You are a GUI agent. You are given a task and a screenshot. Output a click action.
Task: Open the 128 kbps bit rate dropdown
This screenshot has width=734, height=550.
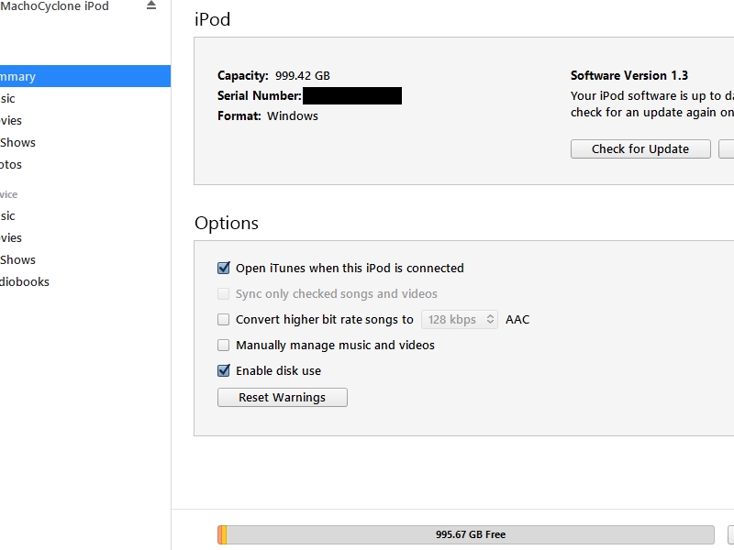point(460,320)
